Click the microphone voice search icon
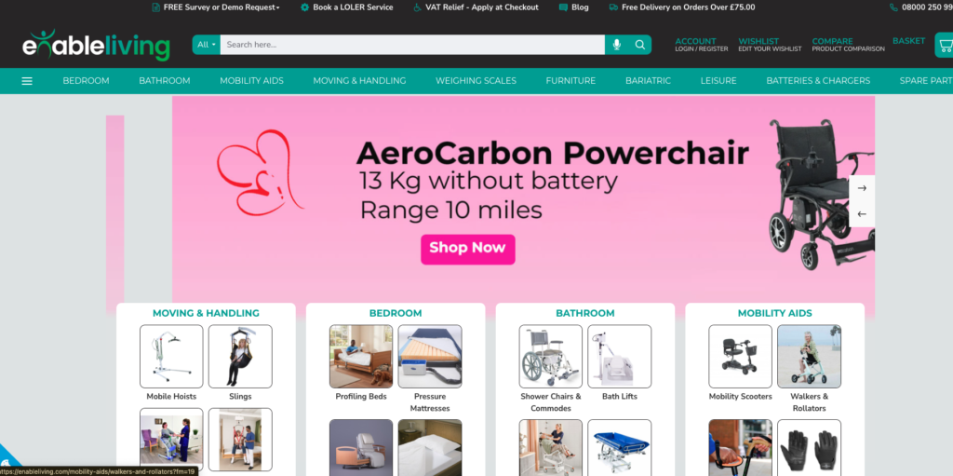The width and height of the screenshot is (953, 476). point(616,45)
